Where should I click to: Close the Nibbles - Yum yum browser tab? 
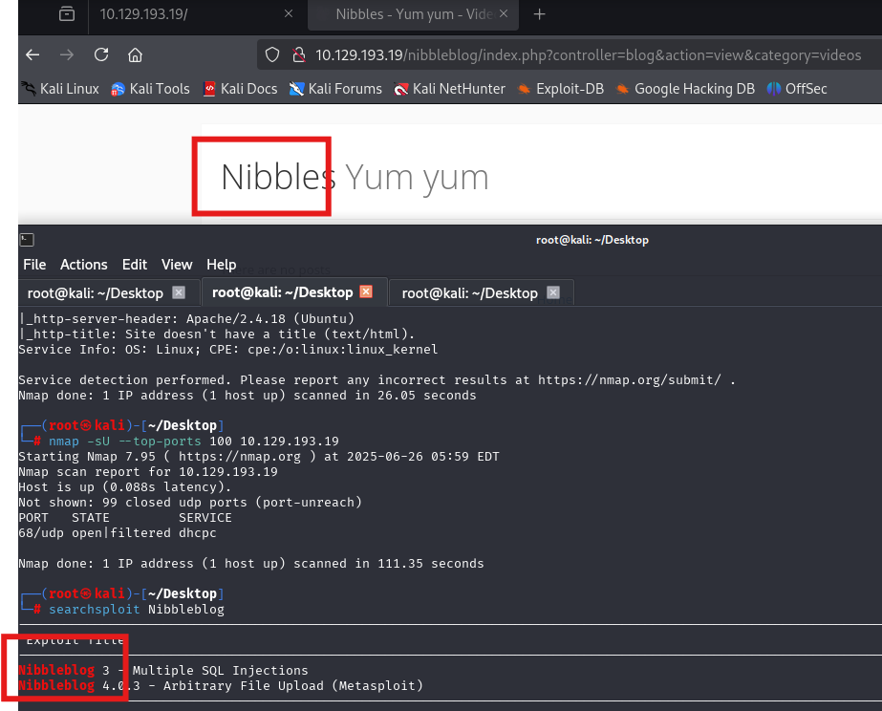click(x=504, y=13)
